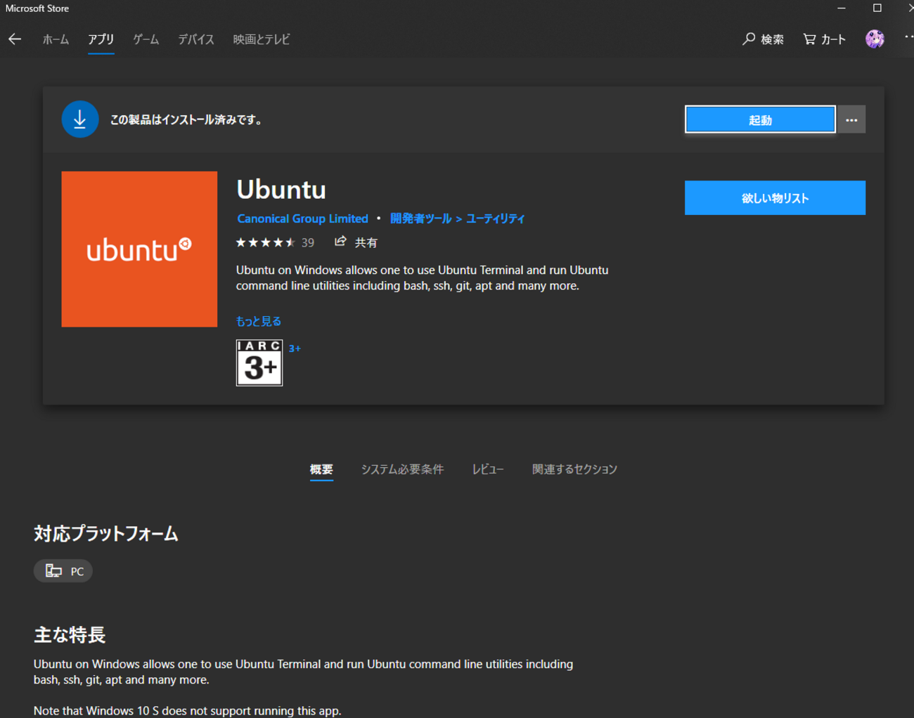
Task: Click the PC platform chip
Action: 63,571
